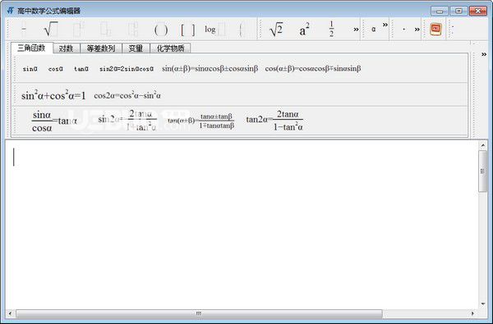Insert the left curly brace template

point(242,30)
